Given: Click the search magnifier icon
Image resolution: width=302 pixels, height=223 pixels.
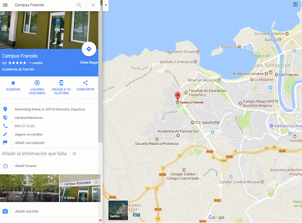Looking at the screenshot, I should coord(79,5).
